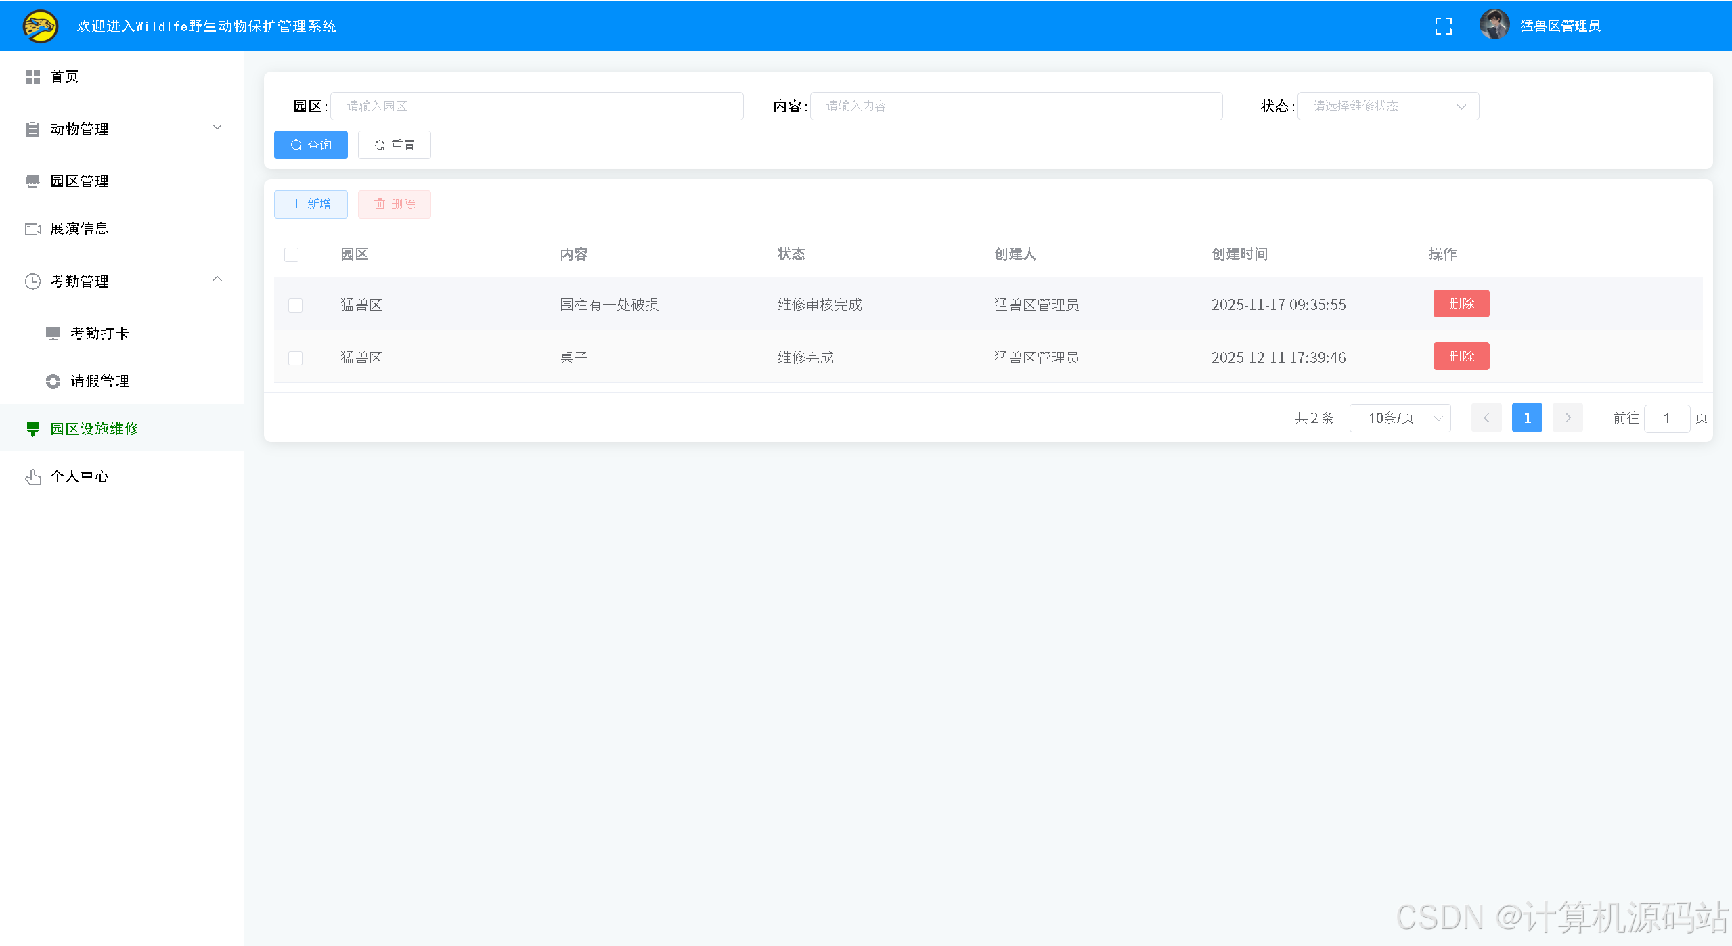Click the 个人中心 pointer icon

[32, 477]
